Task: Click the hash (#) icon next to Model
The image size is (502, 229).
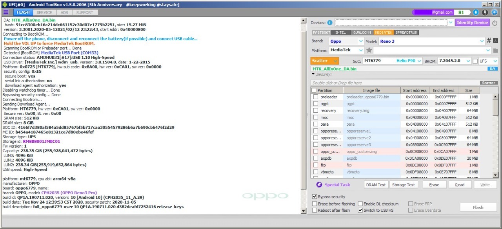Action: pos(489,41)
